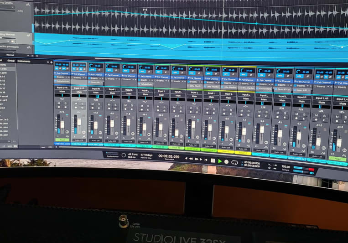The height and width of the screenshot is (243, 348).
Task: Click the volume fader on channel 1
Action: point(62,125)
